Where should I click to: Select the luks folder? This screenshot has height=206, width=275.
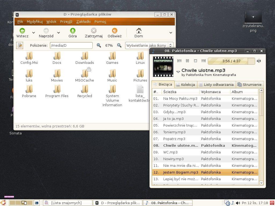29,76
